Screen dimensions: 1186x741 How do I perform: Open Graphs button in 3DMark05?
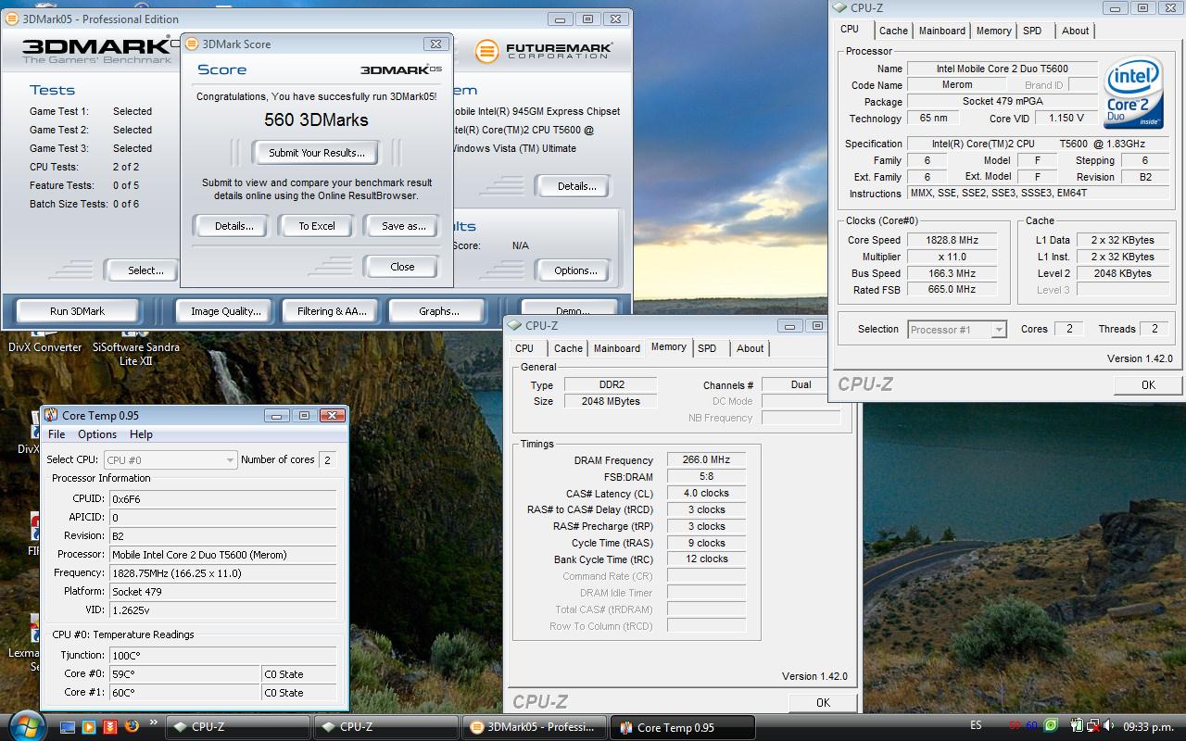tap(438, 311)
